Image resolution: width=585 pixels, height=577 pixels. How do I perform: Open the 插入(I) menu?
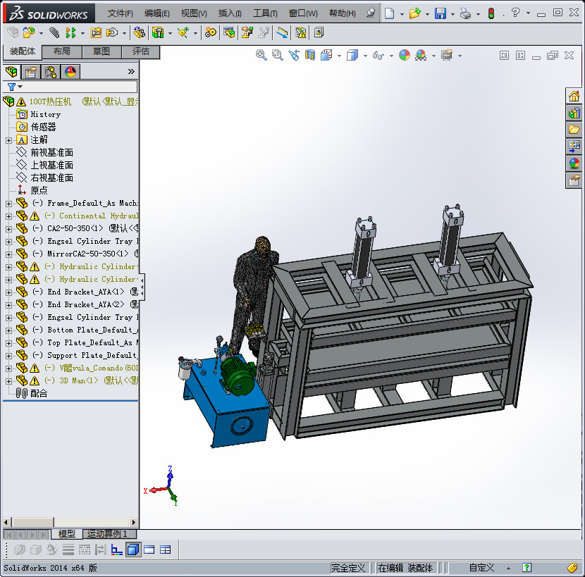click(x=230, y=13)
